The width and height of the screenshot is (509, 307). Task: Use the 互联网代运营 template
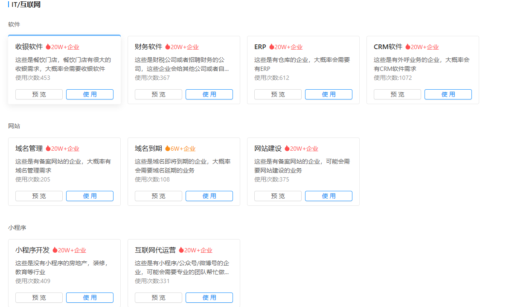tap(209, 298)
